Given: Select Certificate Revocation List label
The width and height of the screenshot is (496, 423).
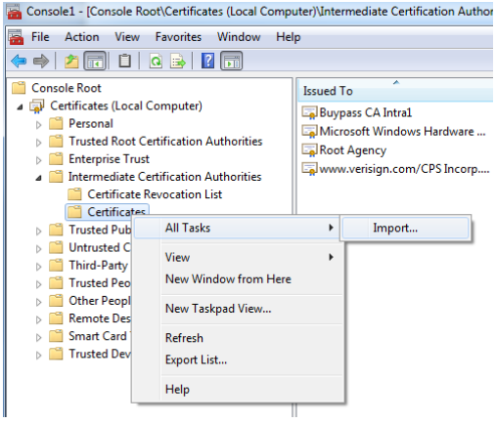Looking at the screenshot, I should pos(155,194).
